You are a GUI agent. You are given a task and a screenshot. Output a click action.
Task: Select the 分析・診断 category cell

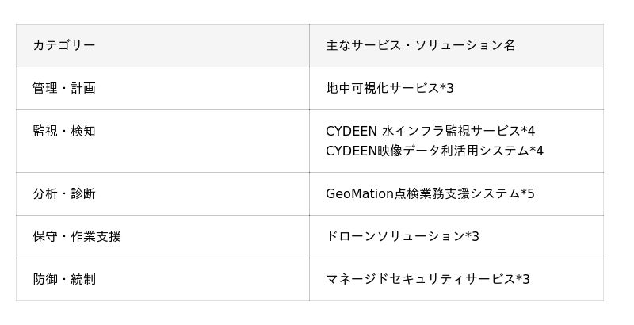(63, 193)
